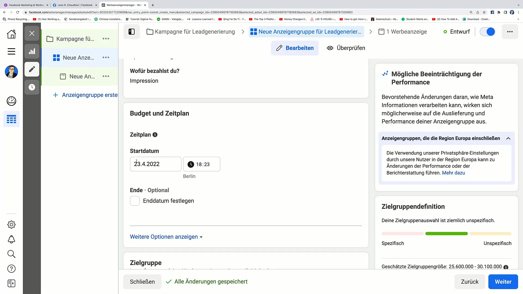Open options dots for Neue An... ad

106,76
